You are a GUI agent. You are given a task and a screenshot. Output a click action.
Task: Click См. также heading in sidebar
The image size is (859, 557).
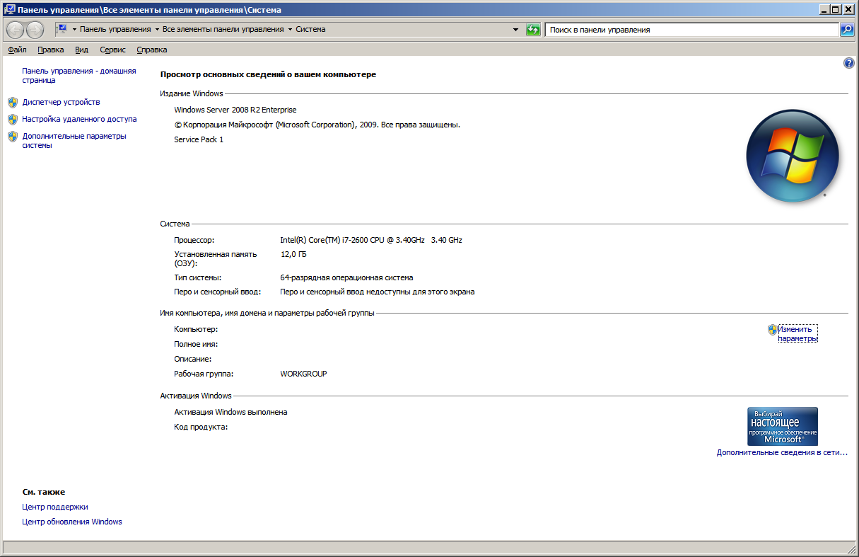point(44,492)
